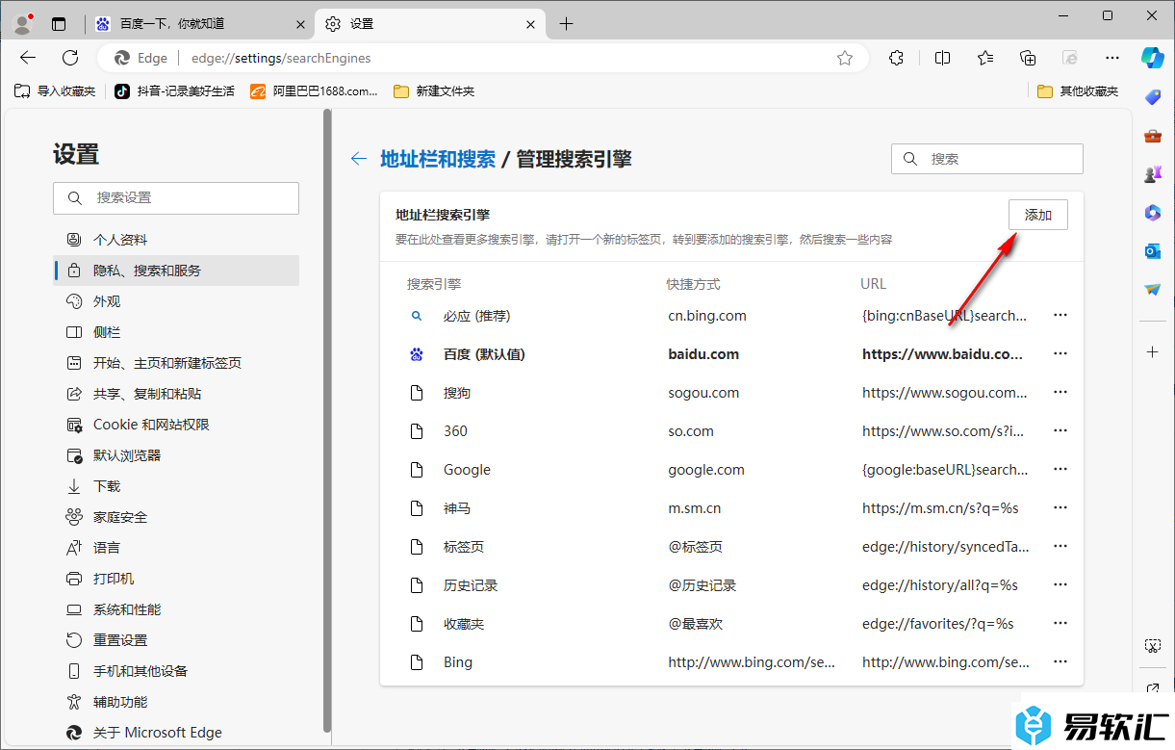
Task: Add a site using sidebar plus icon
Action: [x=1153, y=352]
